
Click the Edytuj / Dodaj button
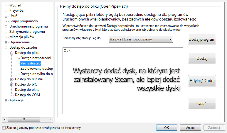tap(202, 81)
